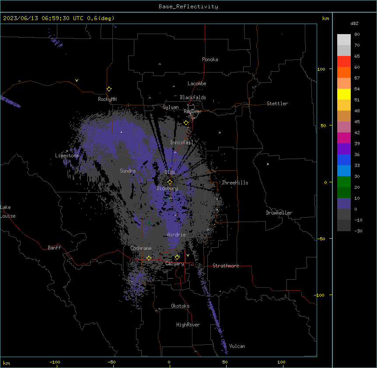Click the yellow diamond marker above RockyMH
This screenshot has height=368, width=377.
tap(109, 89)
